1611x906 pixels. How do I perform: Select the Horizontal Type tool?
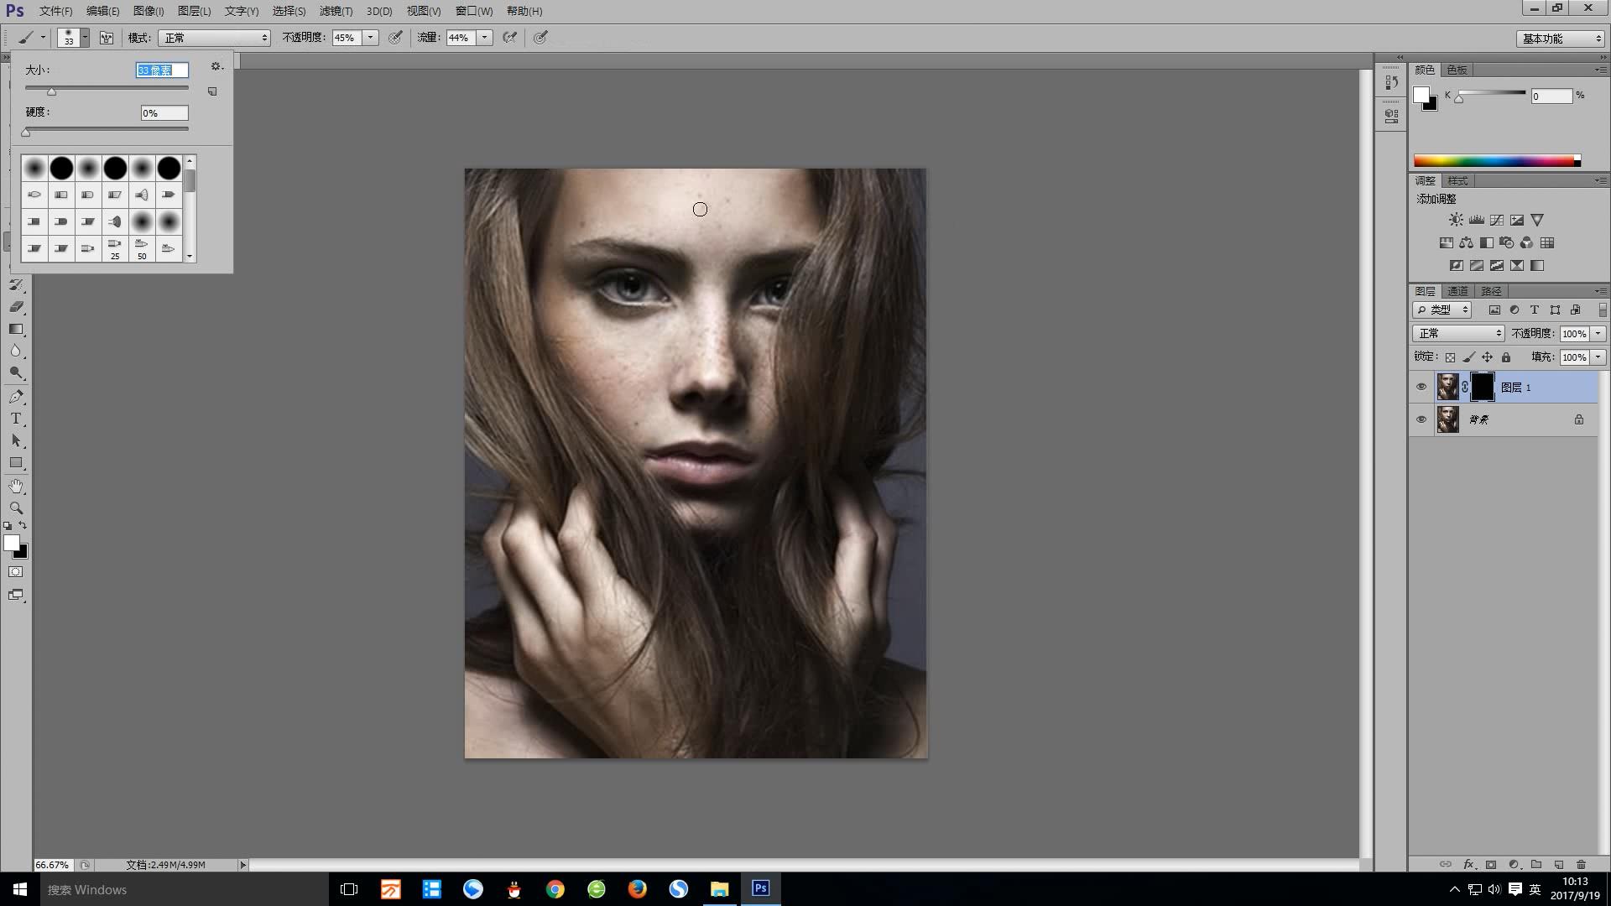[x=16, y=419]
